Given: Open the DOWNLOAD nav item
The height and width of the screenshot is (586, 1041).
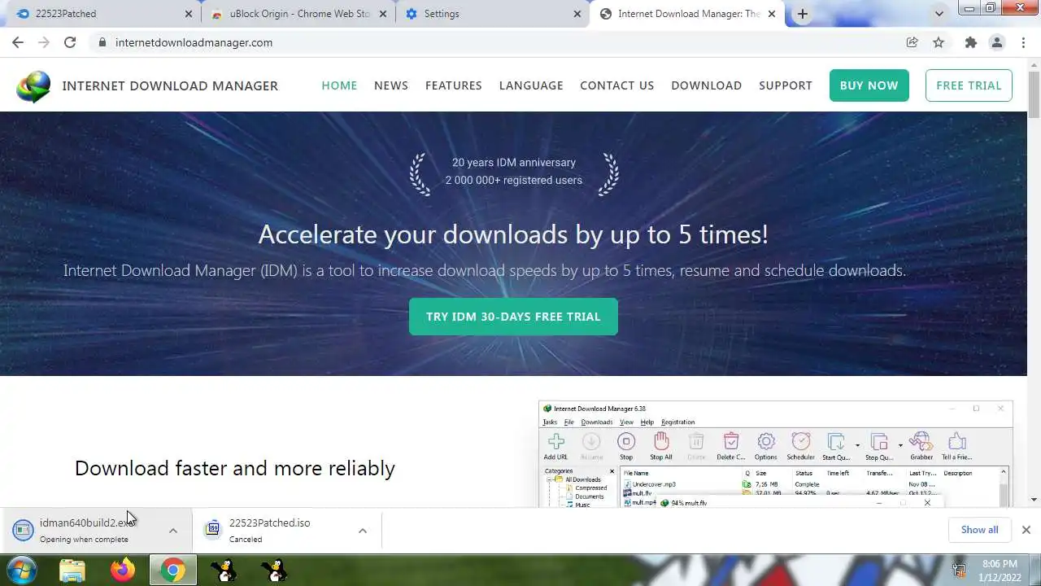Looking at the screenshot, I should [707, 85].
